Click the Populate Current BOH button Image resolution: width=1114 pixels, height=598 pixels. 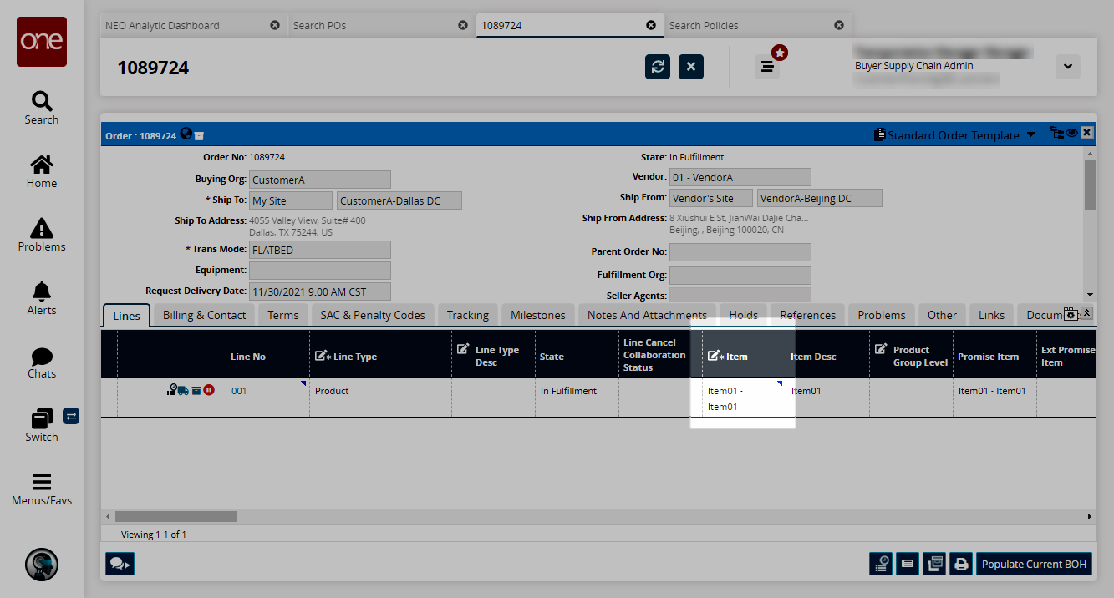[1034, 565]
